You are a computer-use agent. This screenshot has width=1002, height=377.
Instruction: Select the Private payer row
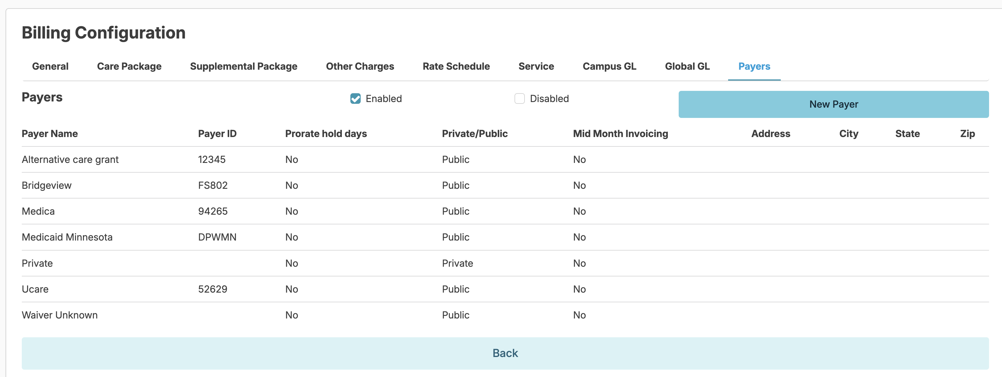37,263
